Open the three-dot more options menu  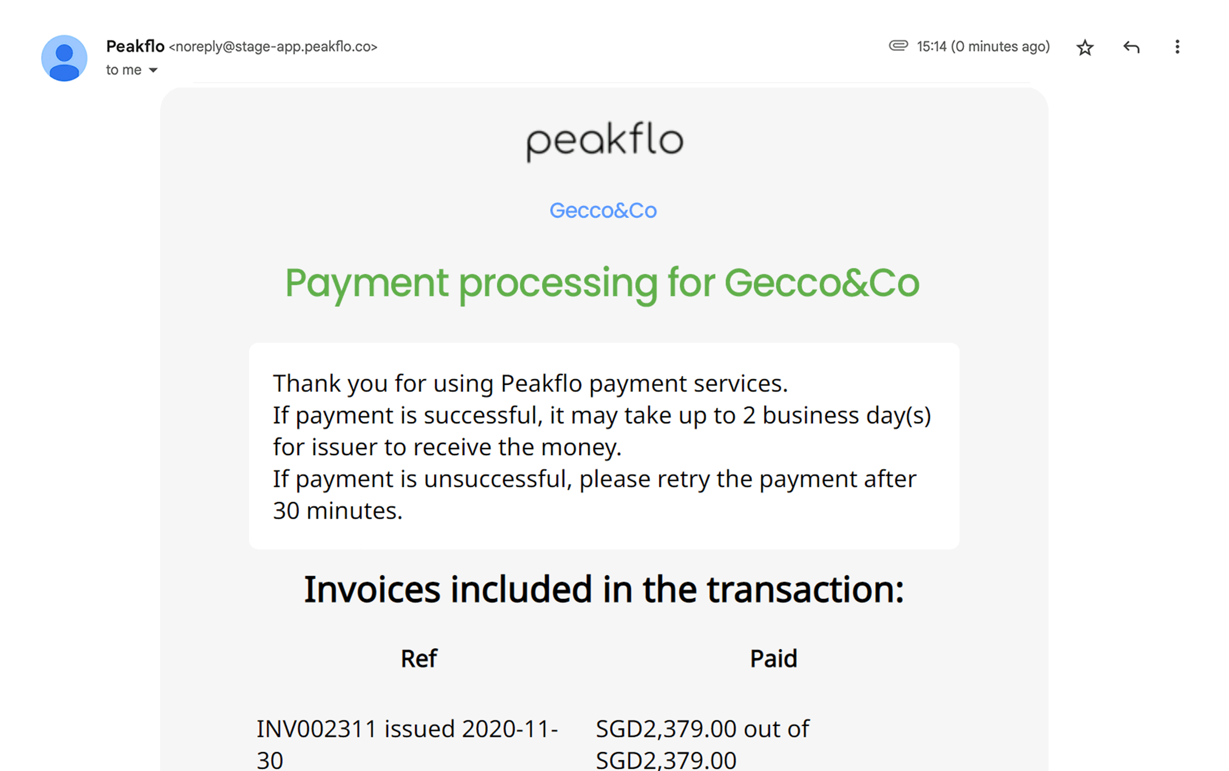1177,47
